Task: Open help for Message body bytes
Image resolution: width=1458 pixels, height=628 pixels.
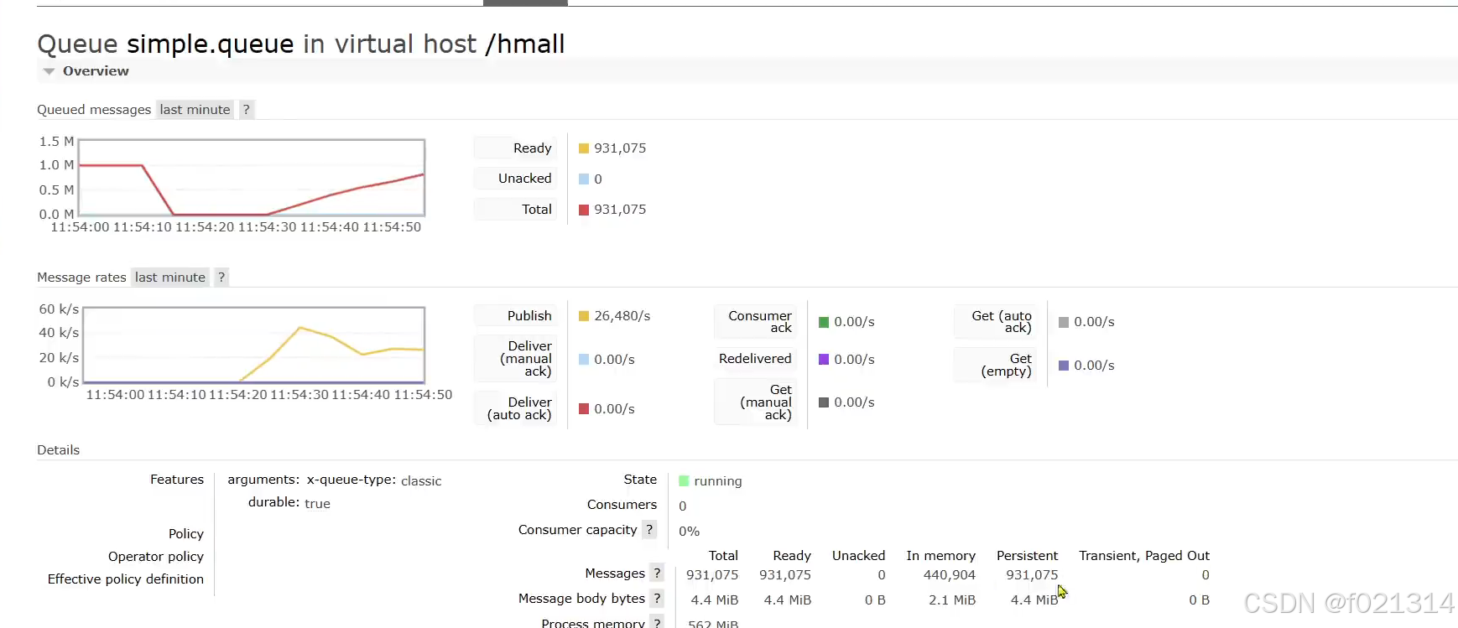Action: (x=658, y=599)
